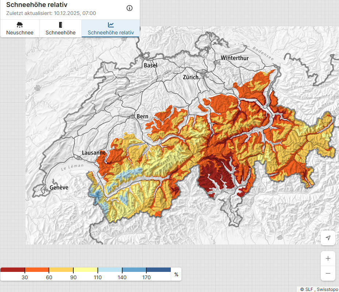Click the orange legend swatch between 30 and 60
This screenshot has width=339, height=292.
[x=37, y=270]
